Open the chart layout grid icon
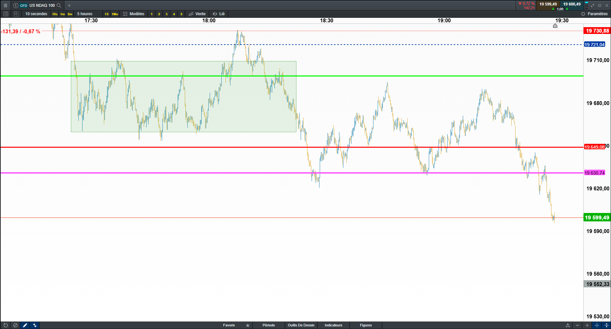 [16, 14]
